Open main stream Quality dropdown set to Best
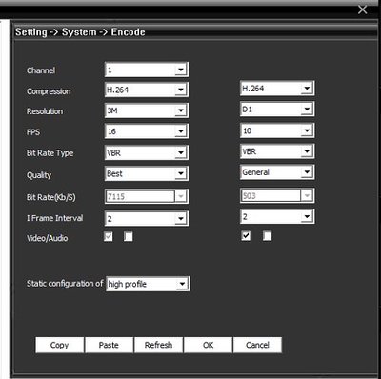This screenshot has height=379, width=381. tap(147, 173)
